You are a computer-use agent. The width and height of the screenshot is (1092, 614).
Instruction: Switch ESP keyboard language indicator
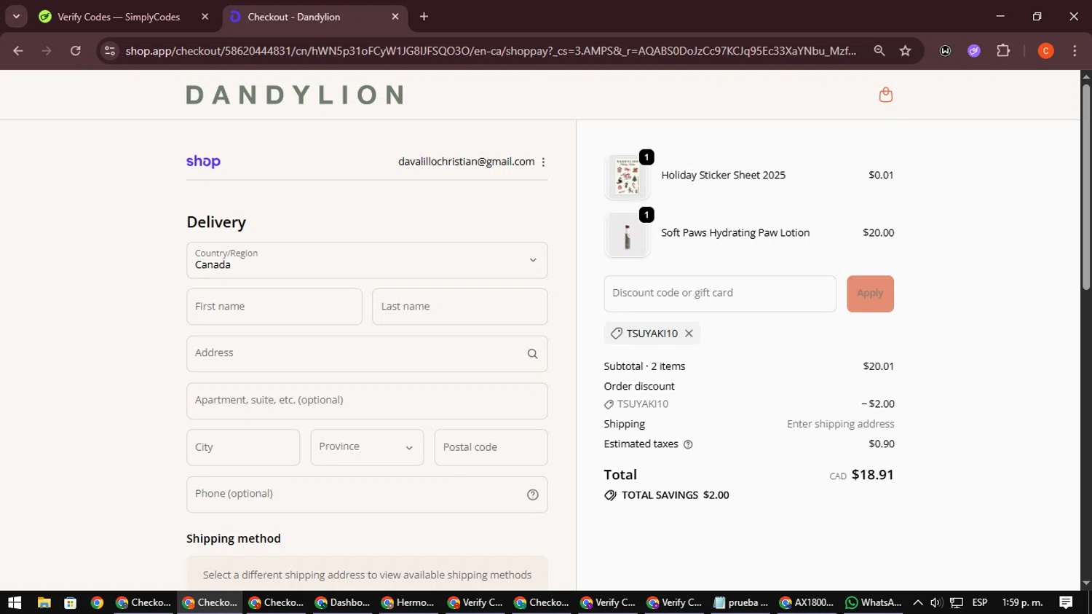980,602
